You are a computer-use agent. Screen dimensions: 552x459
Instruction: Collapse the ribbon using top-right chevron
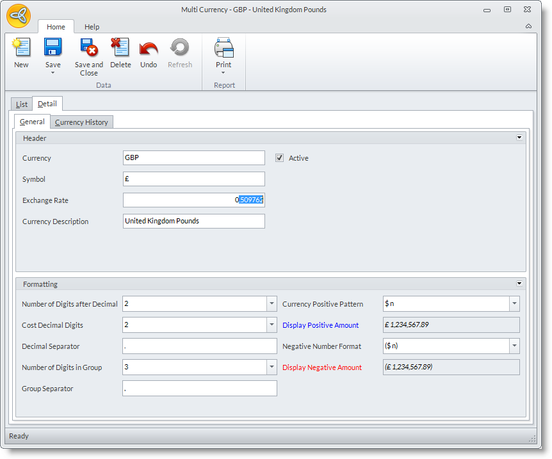coord(528,26)
